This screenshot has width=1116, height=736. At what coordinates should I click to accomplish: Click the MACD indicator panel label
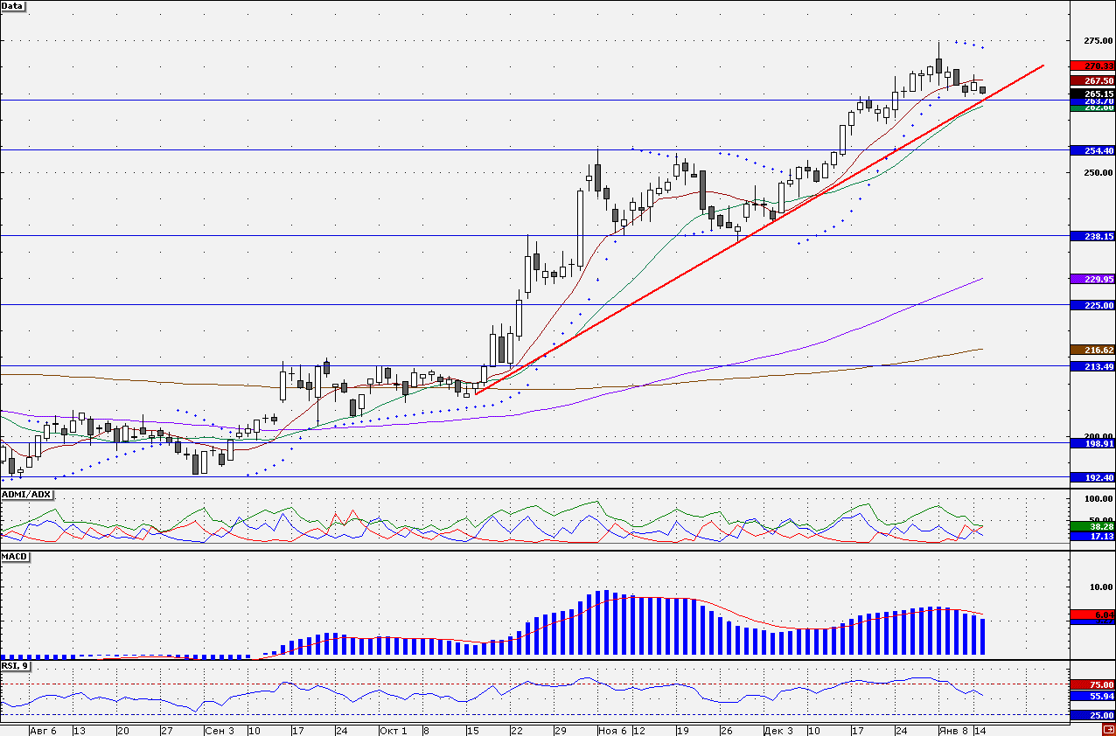click(15, 556)
